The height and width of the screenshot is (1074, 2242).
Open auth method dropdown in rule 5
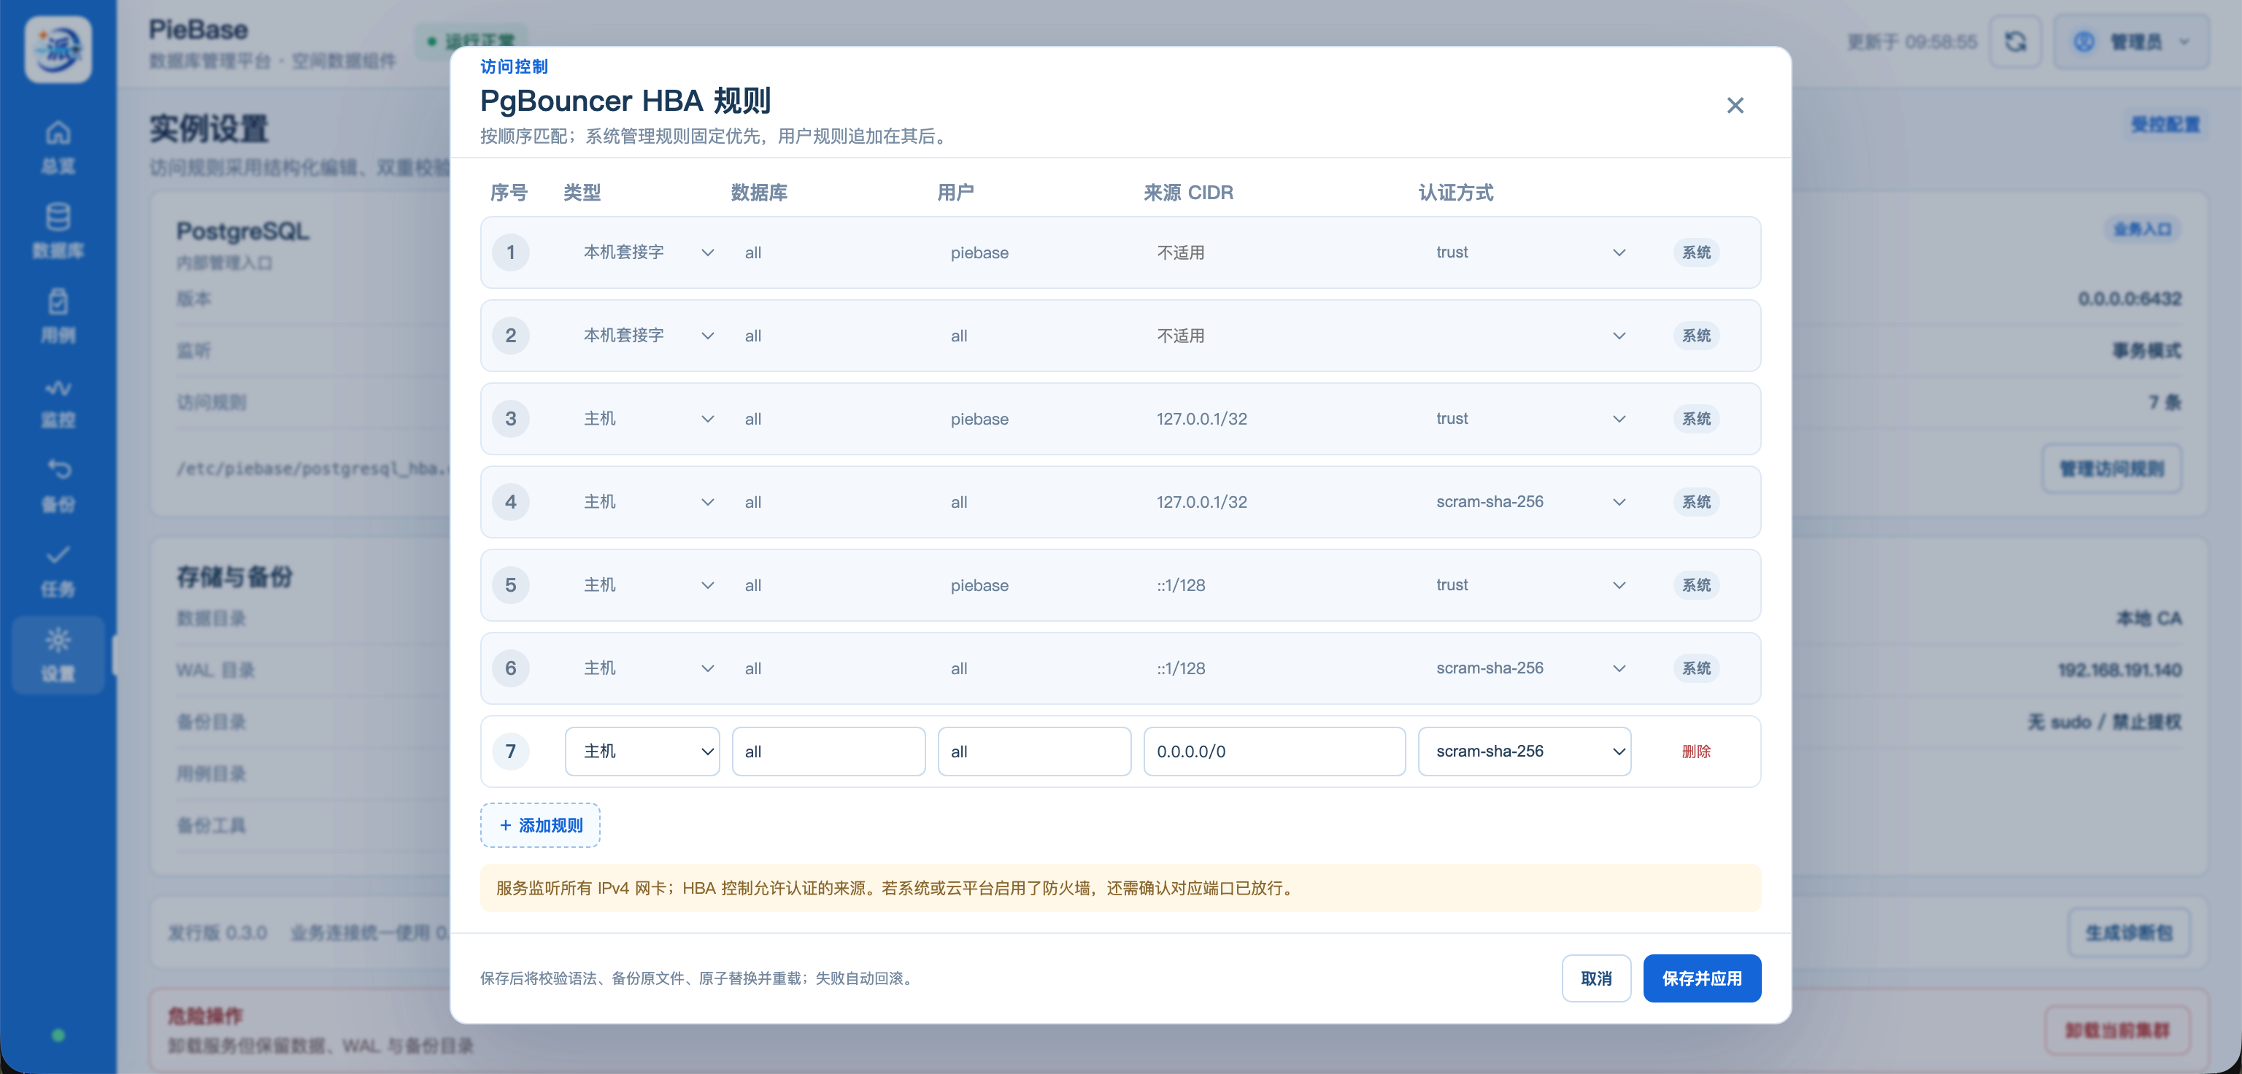1524,585
